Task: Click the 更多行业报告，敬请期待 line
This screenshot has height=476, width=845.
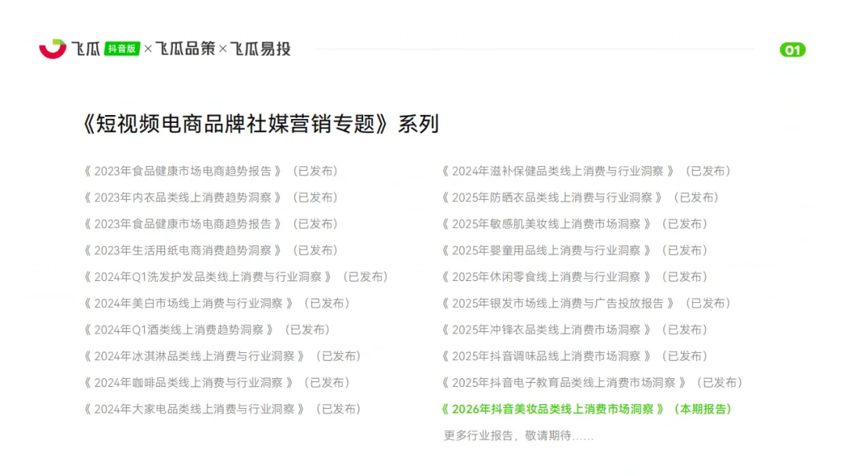Action: point(519,435)
